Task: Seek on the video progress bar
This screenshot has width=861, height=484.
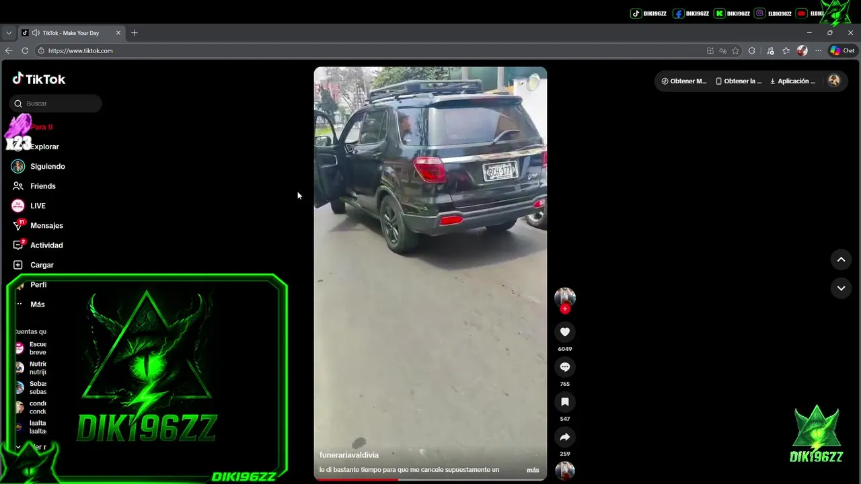Action: (x=430, y=479)
